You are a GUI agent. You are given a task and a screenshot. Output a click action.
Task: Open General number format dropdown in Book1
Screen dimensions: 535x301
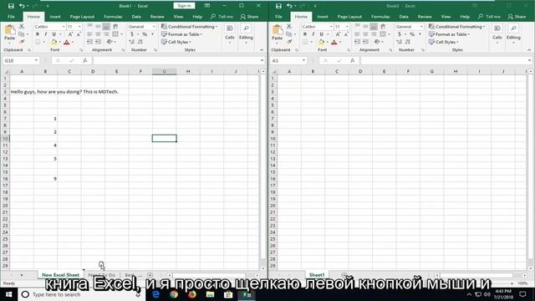154,27
